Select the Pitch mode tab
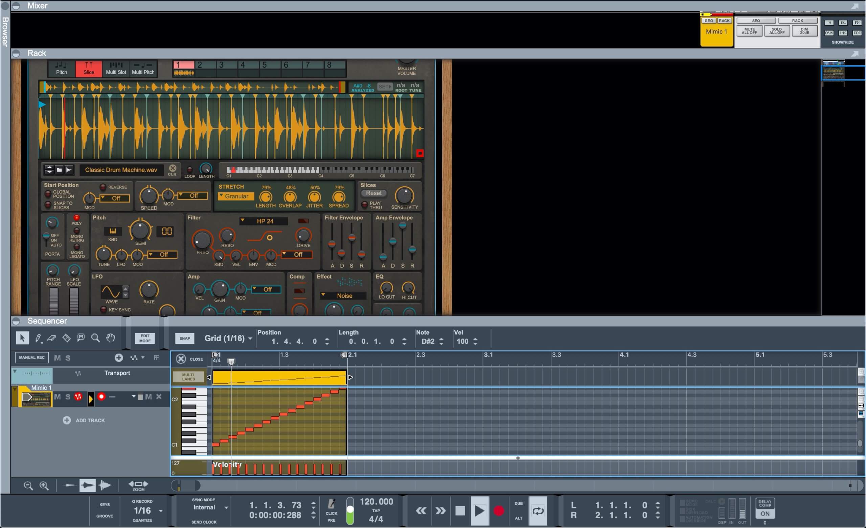This screenshot has width=866, height=528. [x=61, y=68]
